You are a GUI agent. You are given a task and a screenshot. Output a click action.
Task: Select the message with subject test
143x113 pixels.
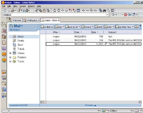[x=94, y=37]
